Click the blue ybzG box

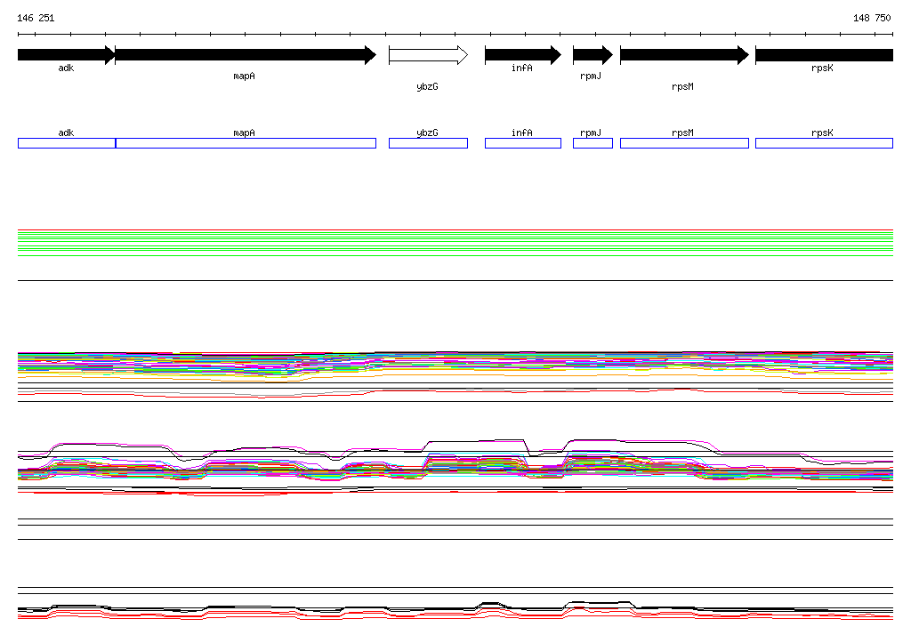[x=428, y=143]
